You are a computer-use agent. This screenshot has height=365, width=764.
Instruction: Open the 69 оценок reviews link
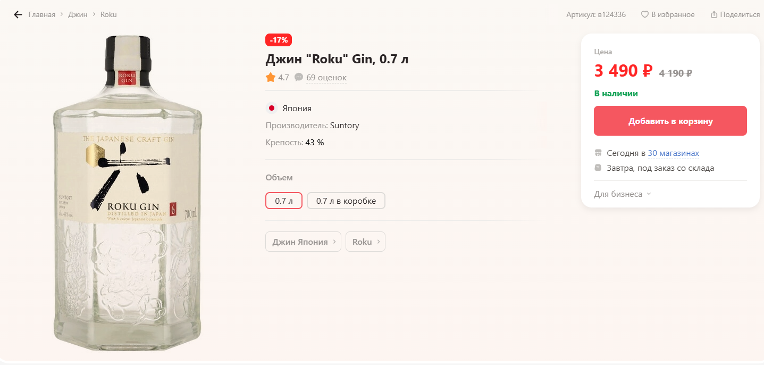[326, 78]
